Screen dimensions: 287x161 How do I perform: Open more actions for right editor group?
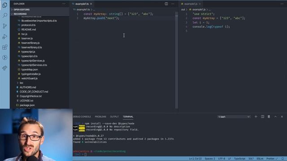click(282, 4)
